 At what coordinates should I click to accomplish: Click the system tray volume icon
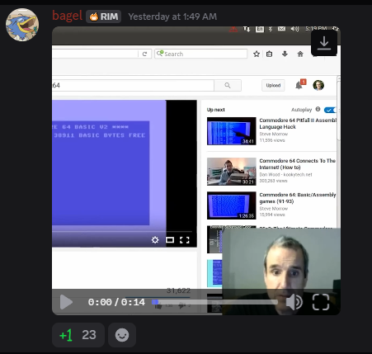pos(294,29)
